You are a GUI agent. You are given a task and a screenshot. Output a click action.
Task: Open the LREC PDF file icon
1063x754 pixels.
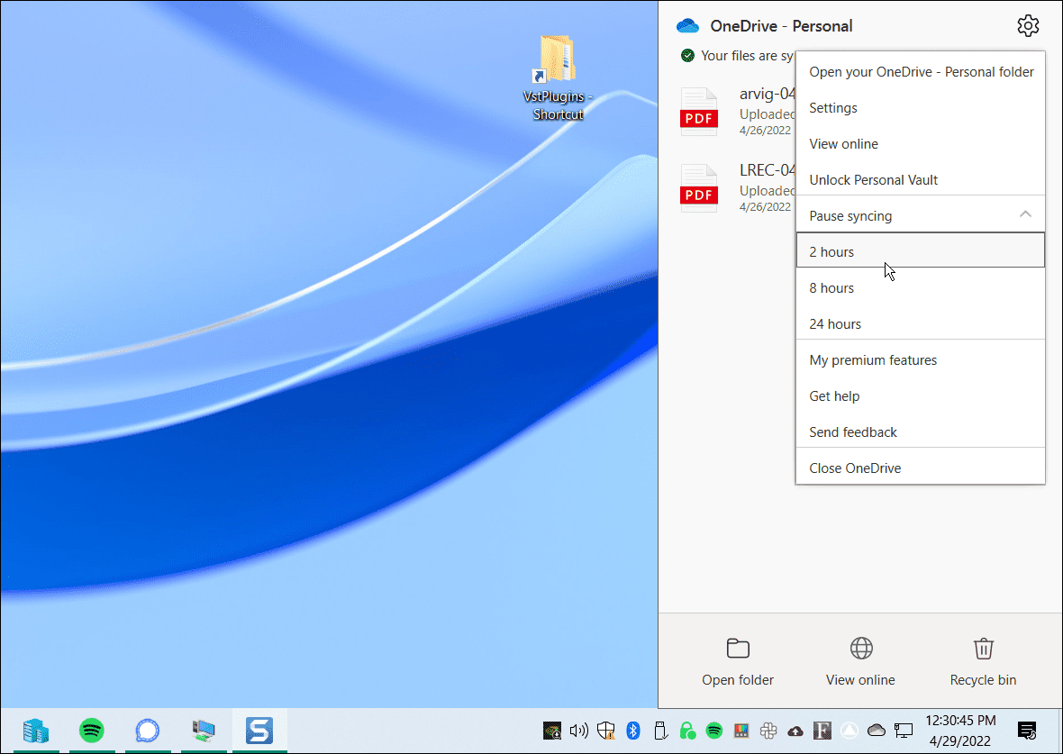click(699, 188)
